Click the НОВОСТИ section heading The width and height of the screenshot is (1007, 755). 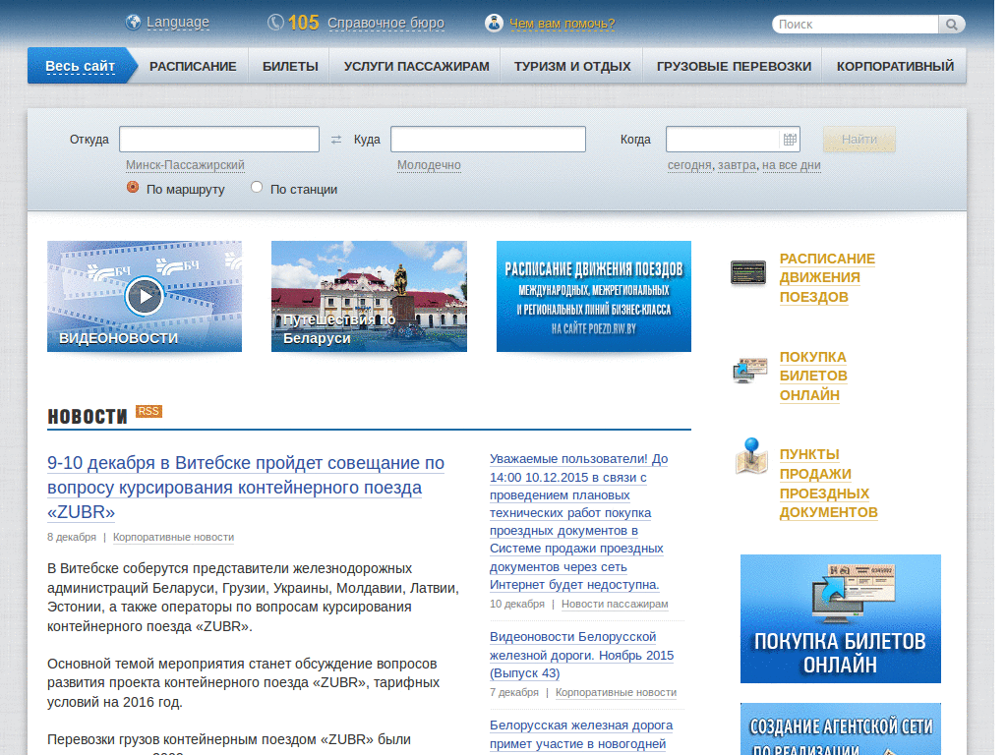coord(88,417)
